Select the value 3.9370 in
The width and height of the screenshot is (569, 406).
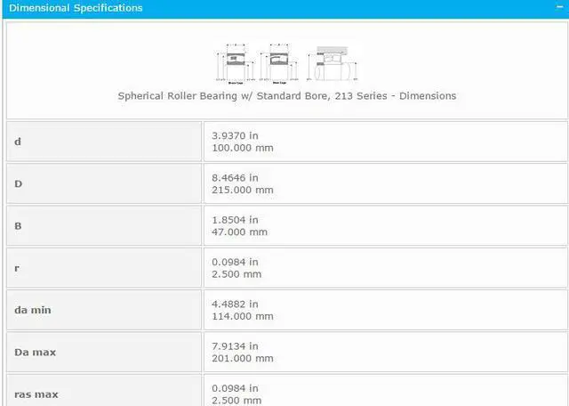(235, 135)
